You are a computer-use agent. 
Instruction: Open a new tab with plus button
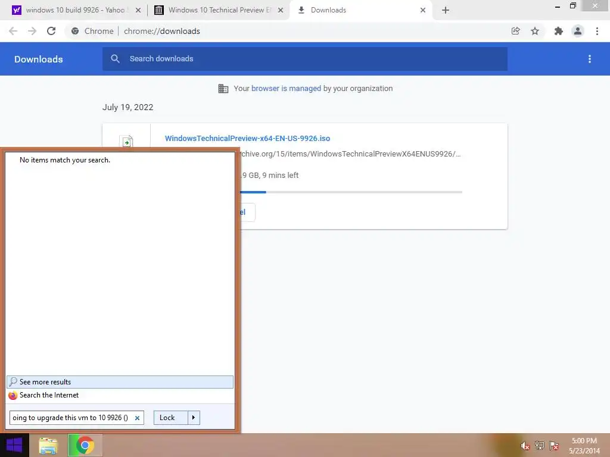446,10
